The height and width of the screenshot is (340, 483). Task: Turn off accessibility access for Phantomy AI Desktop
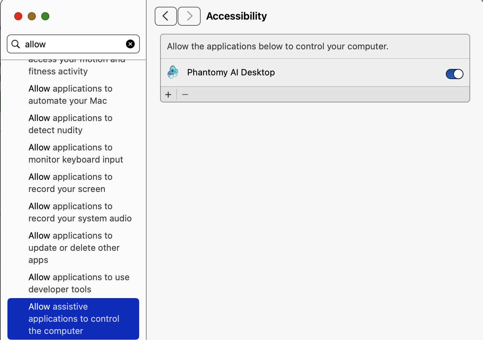pos(454,74)
